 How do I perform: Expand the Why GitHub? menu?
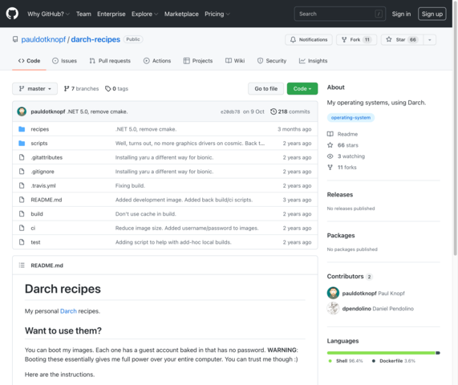click(48, 14)
